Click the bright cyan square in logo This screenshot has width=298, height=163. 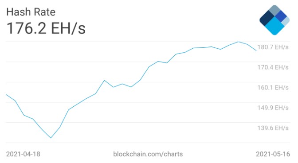(274, 26)
